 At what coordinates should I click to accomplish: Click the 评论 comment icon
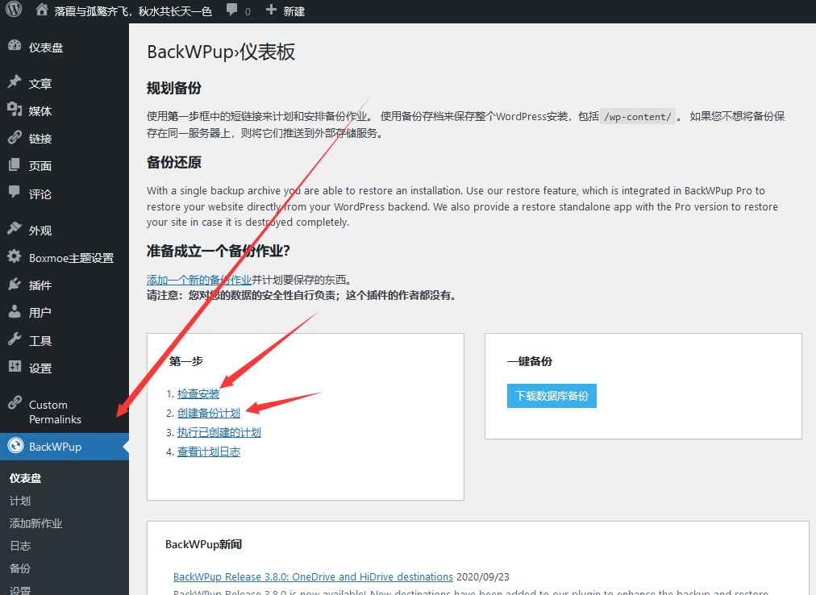click(x=15, y=192)
